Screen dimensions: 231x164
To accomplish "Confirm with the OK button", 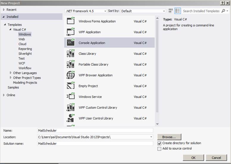I will coord(193,158).
